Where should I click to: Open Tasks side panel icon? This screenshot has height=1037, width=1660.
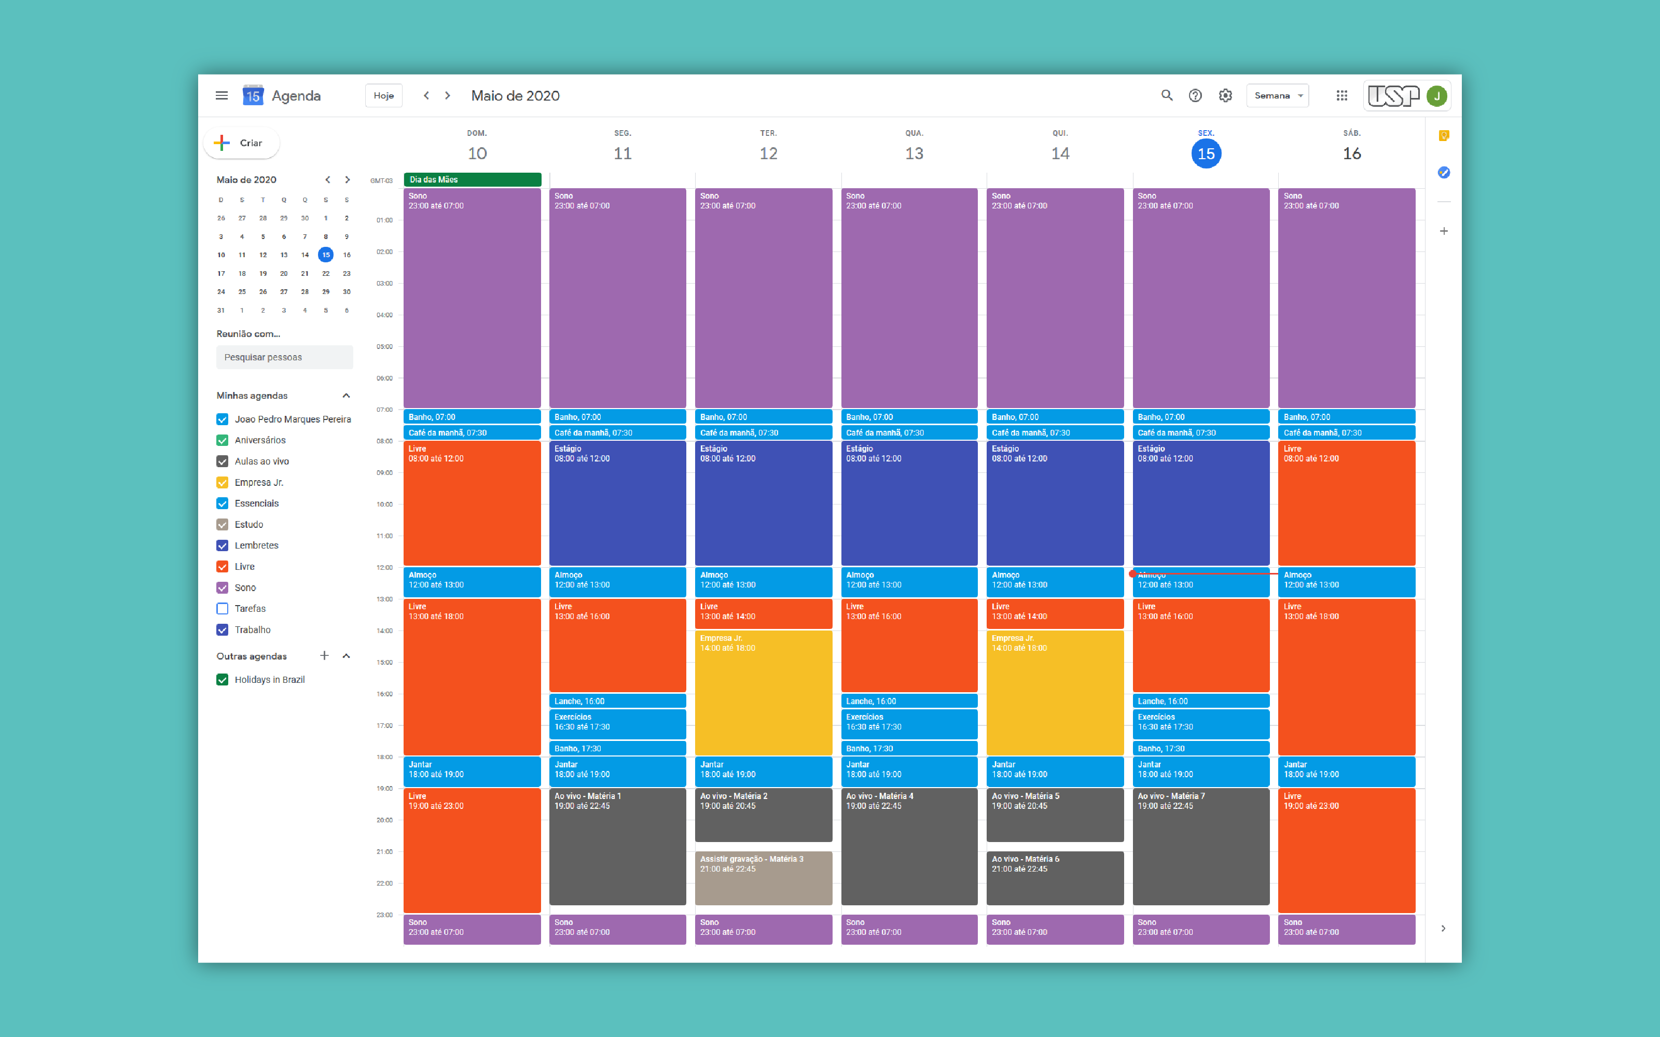(1443, 172)
